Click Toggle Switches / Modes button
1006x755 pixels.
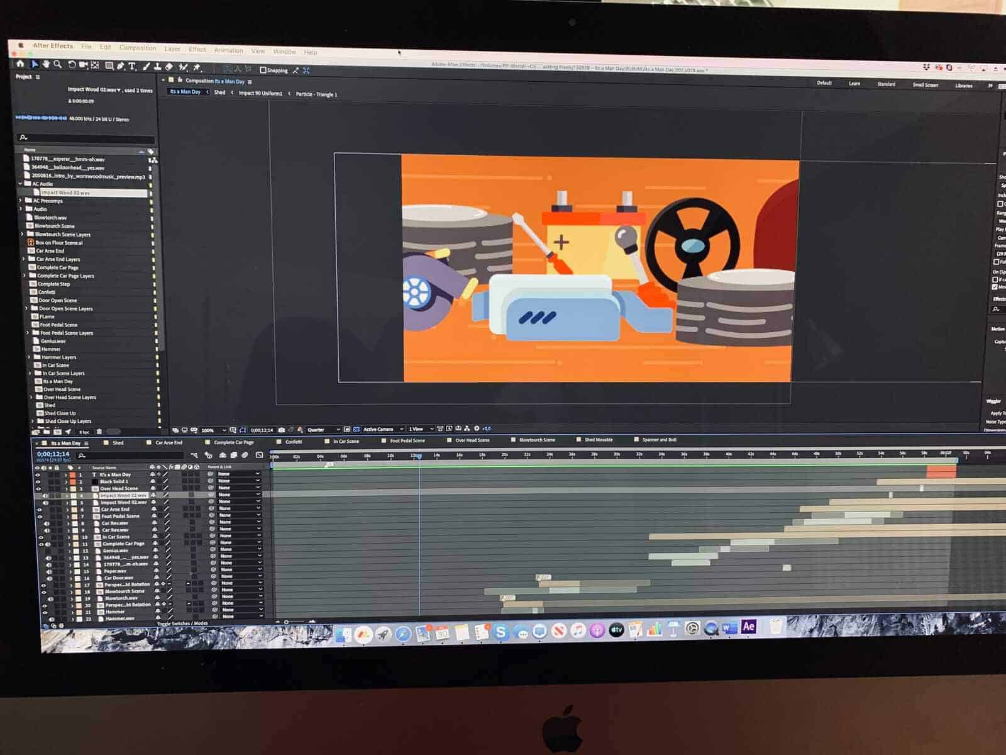pyautogui.click(x=182, y=623)
